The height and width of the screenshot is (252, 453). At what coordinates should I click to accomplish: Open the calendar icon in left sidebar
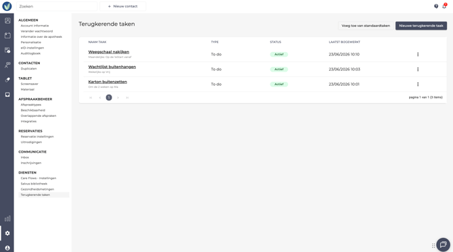[7, 36]
